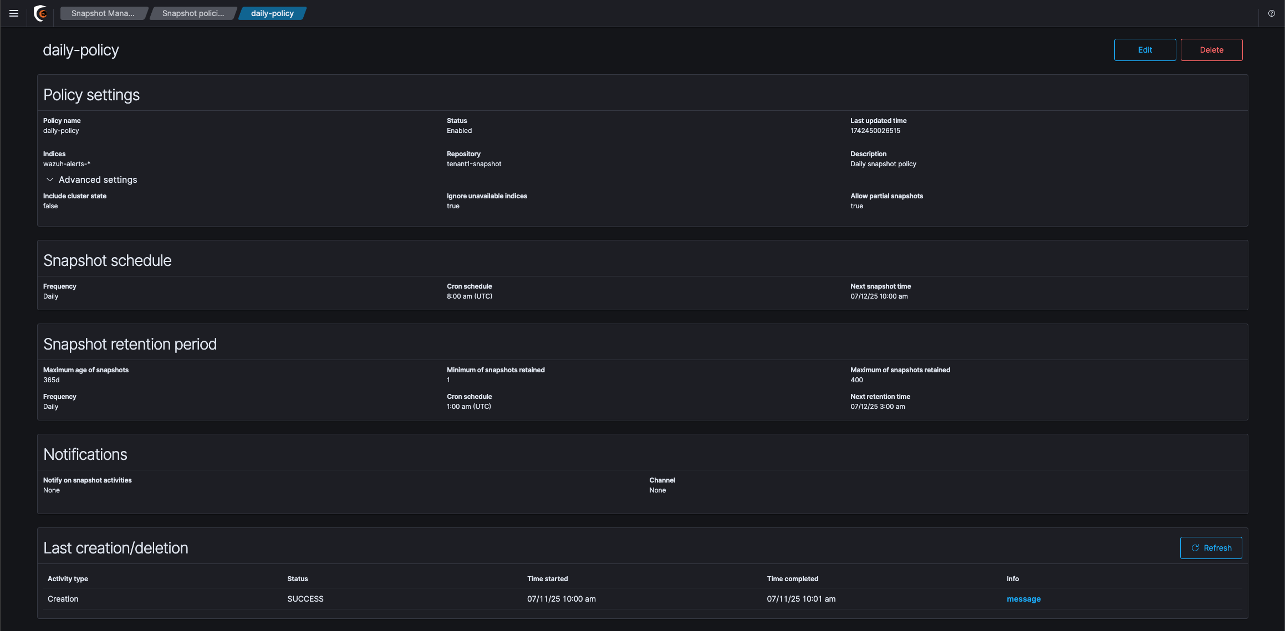The image size is (1285, 631).
Task: Go to Snapshot Management breadcrumb
Action: 103,13
